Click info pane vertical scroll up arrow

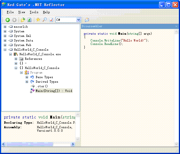coord(78,114)
